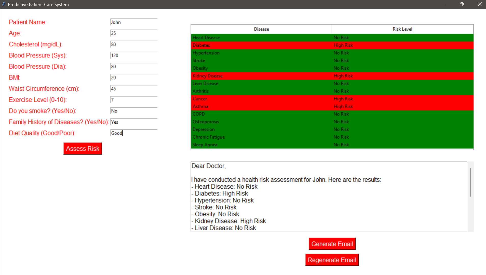Image resolution: width=486 pixels, height=275 pixels.
Task: Select the Heart Disease row
Action: click(332, 37)
